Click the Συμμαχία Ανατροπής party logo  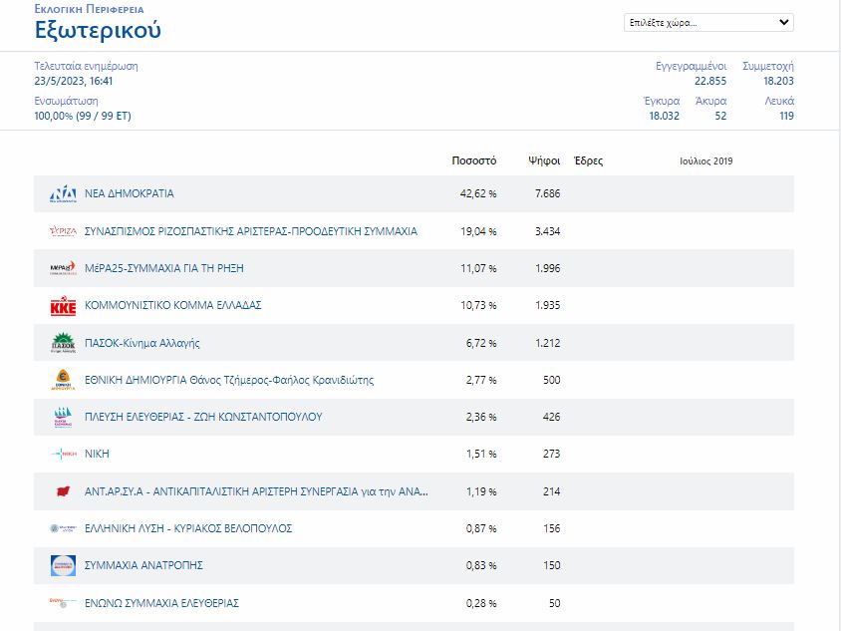[63, 565]
